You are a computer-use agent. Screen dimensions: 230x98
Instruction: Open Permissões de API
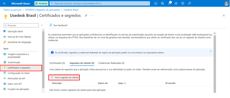pos(16,78)
